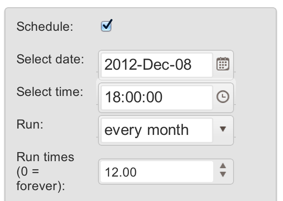The image size is (283, 201).
Task: Click the 2012-Dec-08 date field
Action: (x=157, y=65)
